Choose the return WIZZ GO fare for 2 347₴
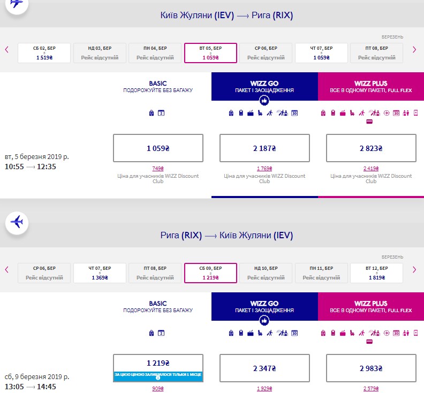424x393 pixels. coord(264,368)
